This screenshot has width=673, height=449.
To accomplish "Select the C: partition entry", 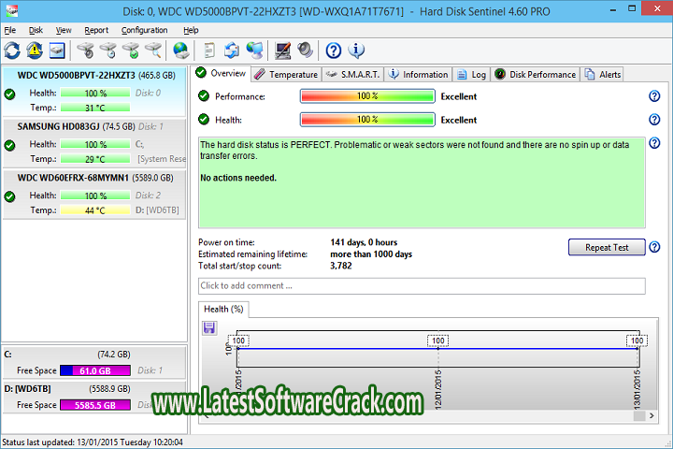I will 94,362.
